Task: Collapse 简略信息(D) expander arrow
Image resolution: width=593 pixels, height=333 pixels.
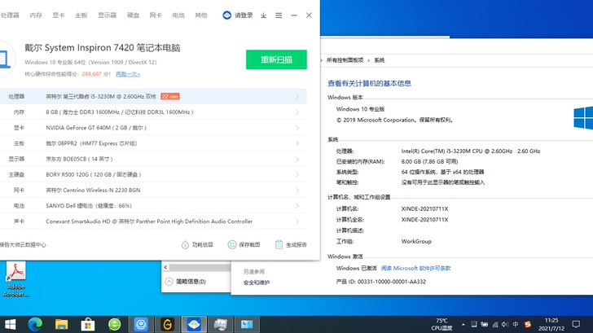Action: (169, 282)
